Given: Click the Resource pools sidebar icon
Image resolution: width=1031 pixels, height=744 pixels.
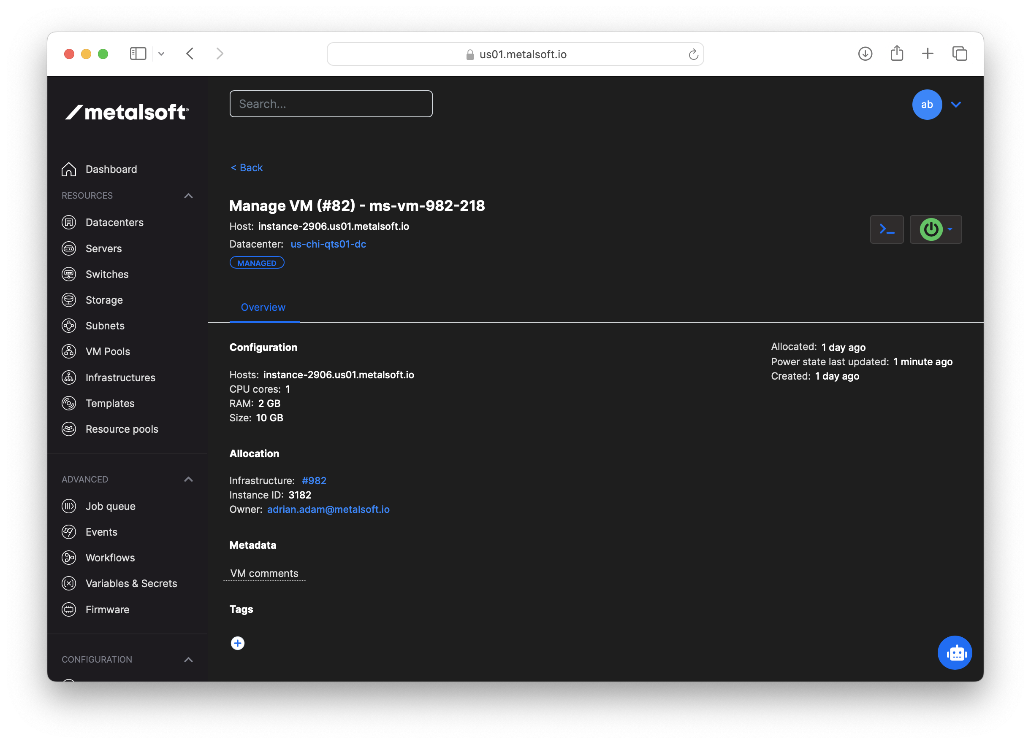Looking at the screenshot, I should click(69, 429).
